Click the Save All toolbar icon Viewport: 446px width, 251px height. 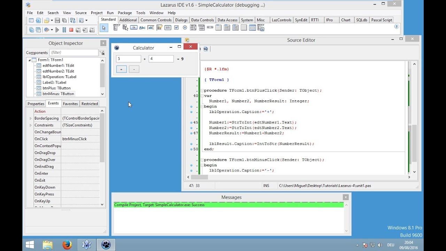coord(64,21)
